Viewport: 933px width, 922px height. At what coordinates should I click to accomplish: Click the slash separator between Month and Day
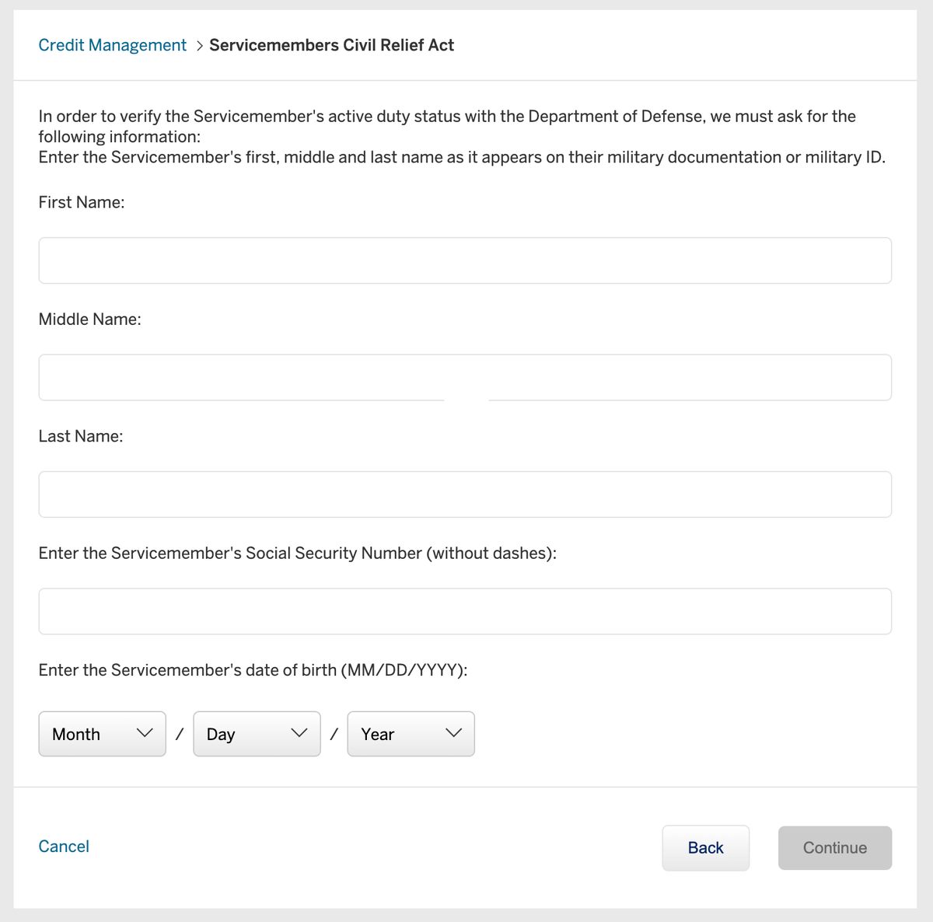tap(179, 733)
